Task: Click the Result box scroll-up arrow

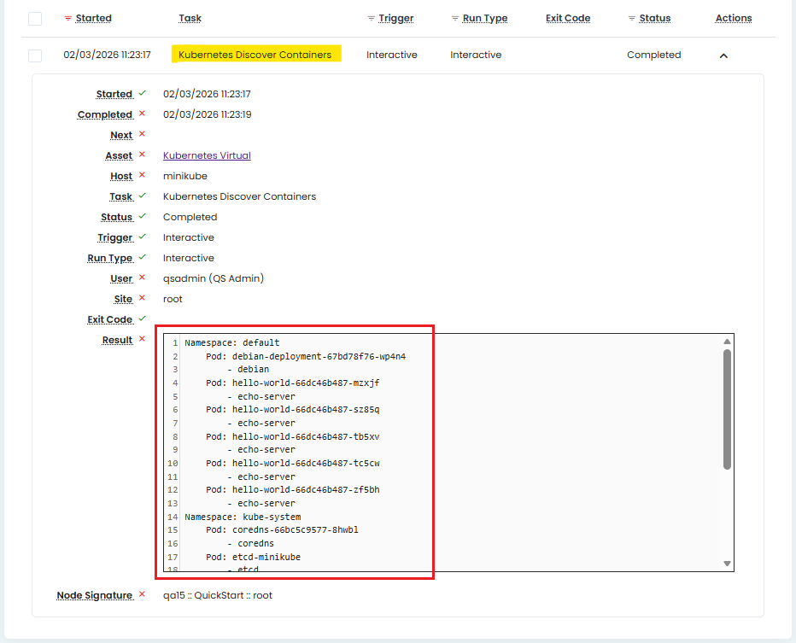Action: point(727,342)
